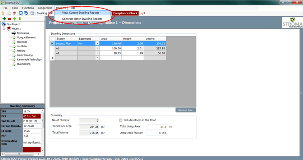Toggle Includes Room in the Roof checkbox
Screen dimensions: 303x160
click(121, 120)
